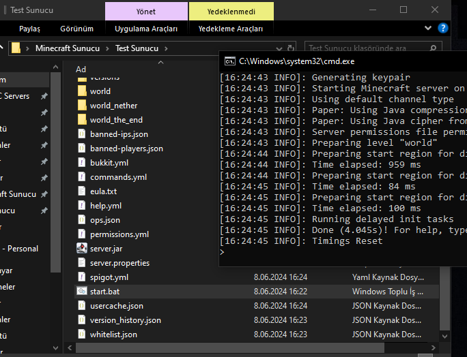Click the Yaml Kaynak Dosy... type text

388,277
